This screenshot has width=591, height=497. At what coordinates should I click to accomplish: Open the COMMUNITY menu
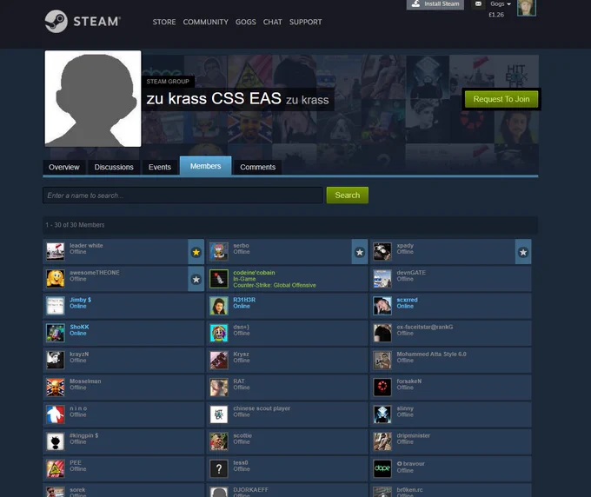click(206, 22)
